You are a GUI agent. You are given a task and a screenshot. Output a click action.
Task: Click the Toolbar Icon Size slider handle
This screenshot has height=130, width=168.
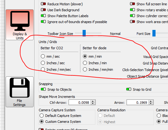tap(84, 33)
